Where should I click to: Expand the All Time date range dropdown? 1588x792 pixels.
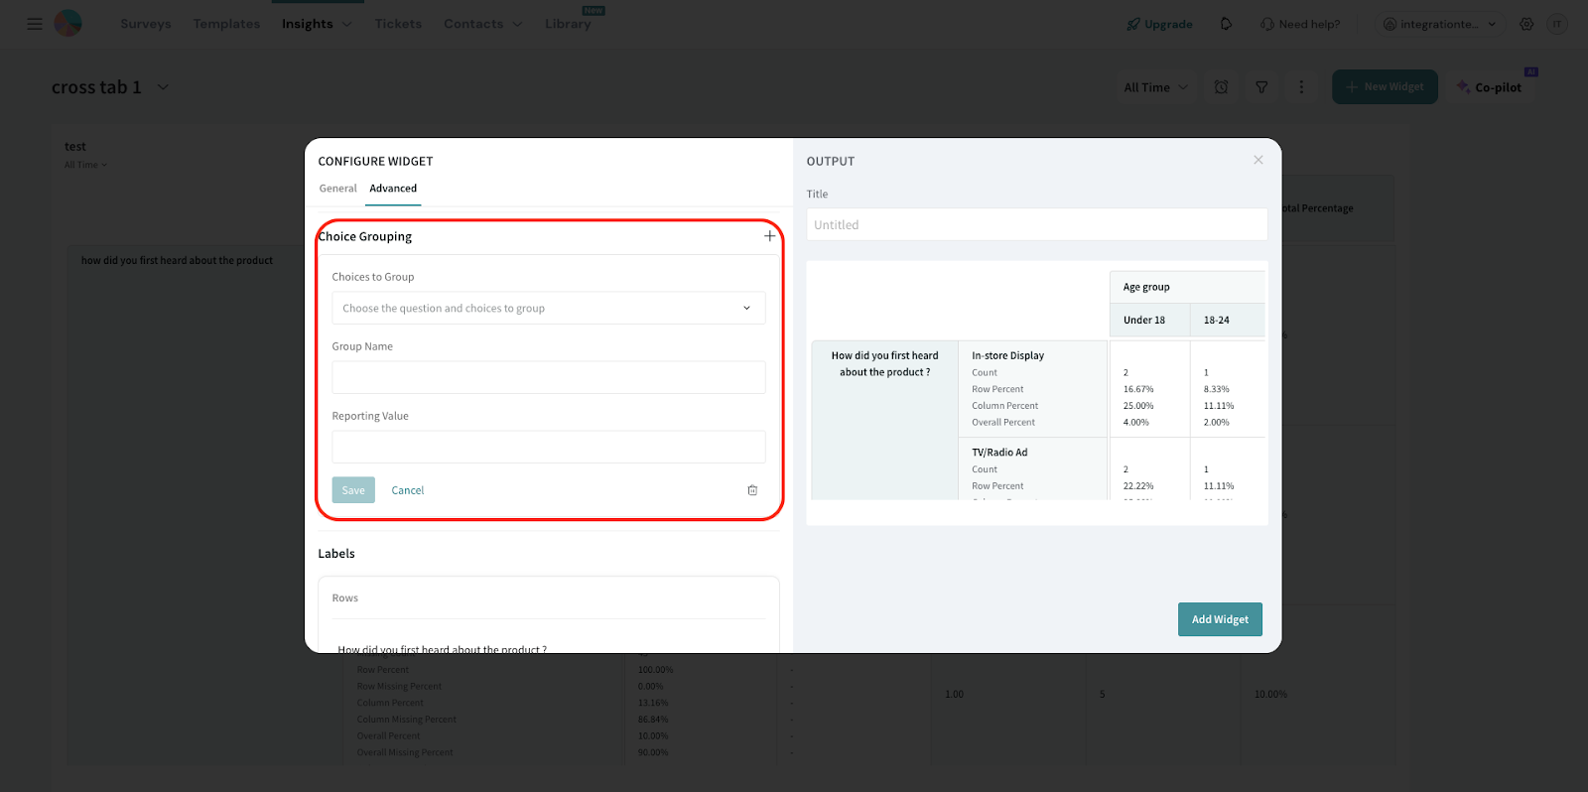tap(1155, 87)
